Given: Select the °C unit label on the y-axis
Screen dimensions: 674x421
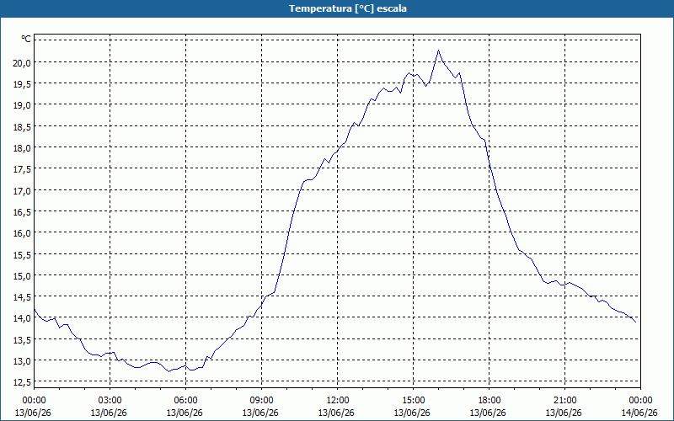Looking at the screenshot, I should click(x=26, y=39).
